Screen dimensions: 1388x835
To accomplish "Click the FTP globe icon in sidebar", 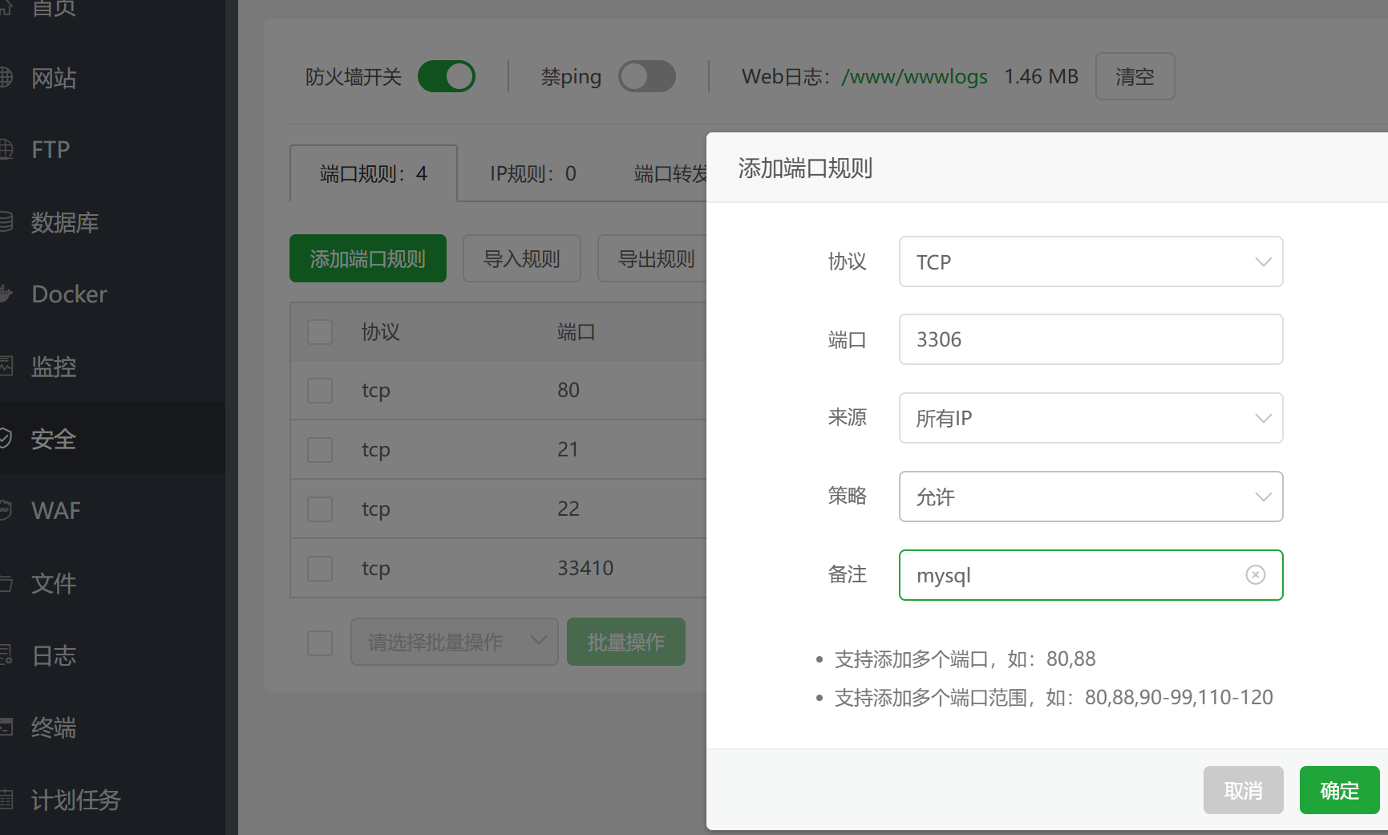I will tap(5, 149).
